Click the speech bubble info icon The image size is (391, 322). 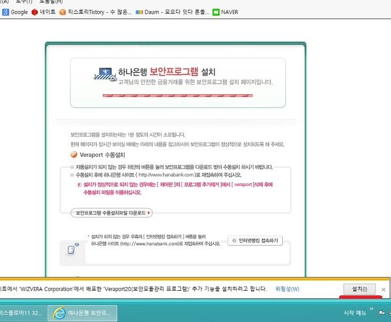73,248
